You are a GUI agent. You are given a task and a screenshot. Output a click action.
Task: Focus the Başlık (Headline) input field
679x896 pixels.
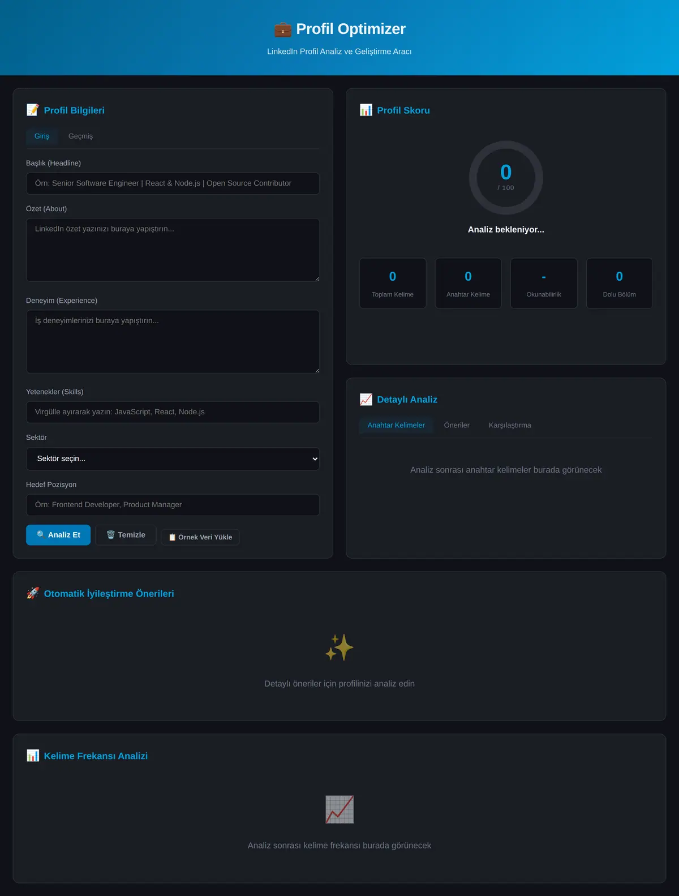tap(173, 183)
